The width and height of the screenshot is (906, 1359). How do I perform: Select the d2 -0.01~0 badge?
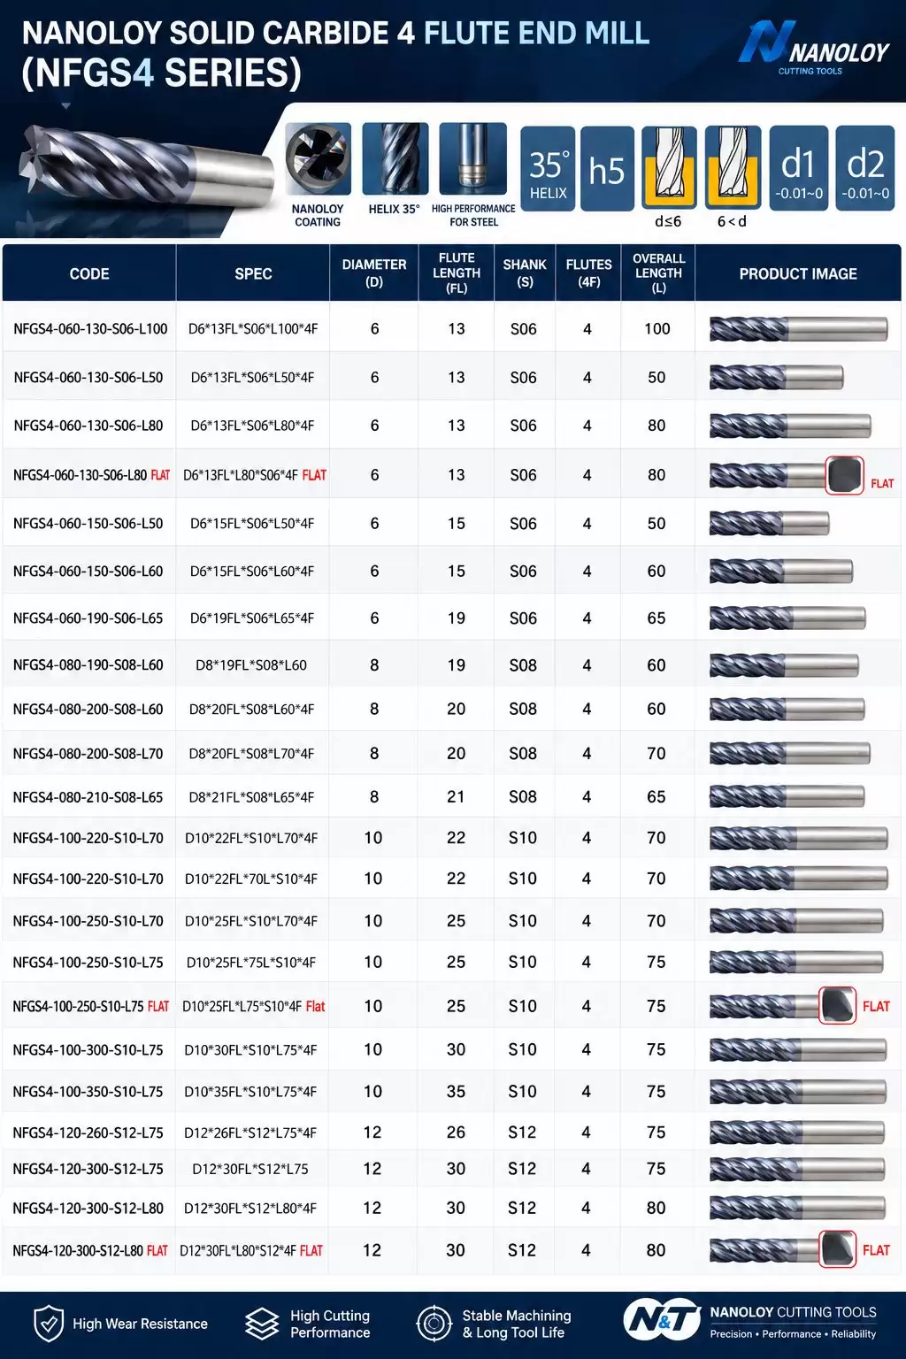pyautogui.click(x=865, y=169)
